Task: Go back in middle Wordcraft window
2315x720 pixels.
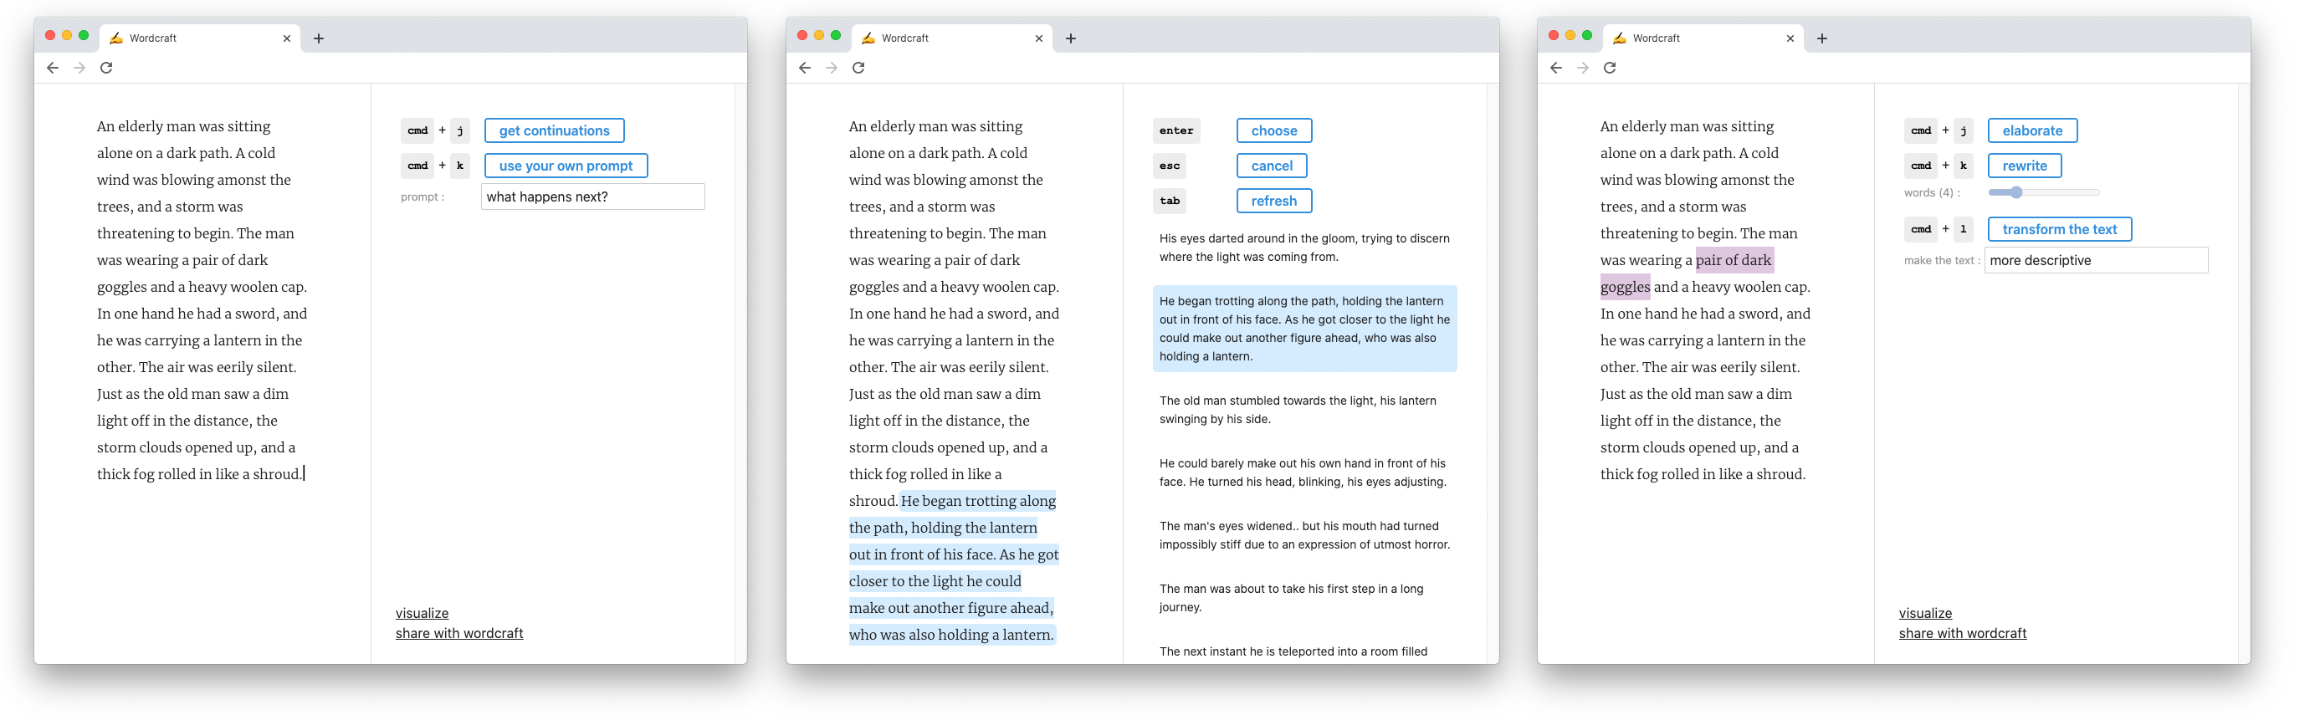Action: coord(805,69)
